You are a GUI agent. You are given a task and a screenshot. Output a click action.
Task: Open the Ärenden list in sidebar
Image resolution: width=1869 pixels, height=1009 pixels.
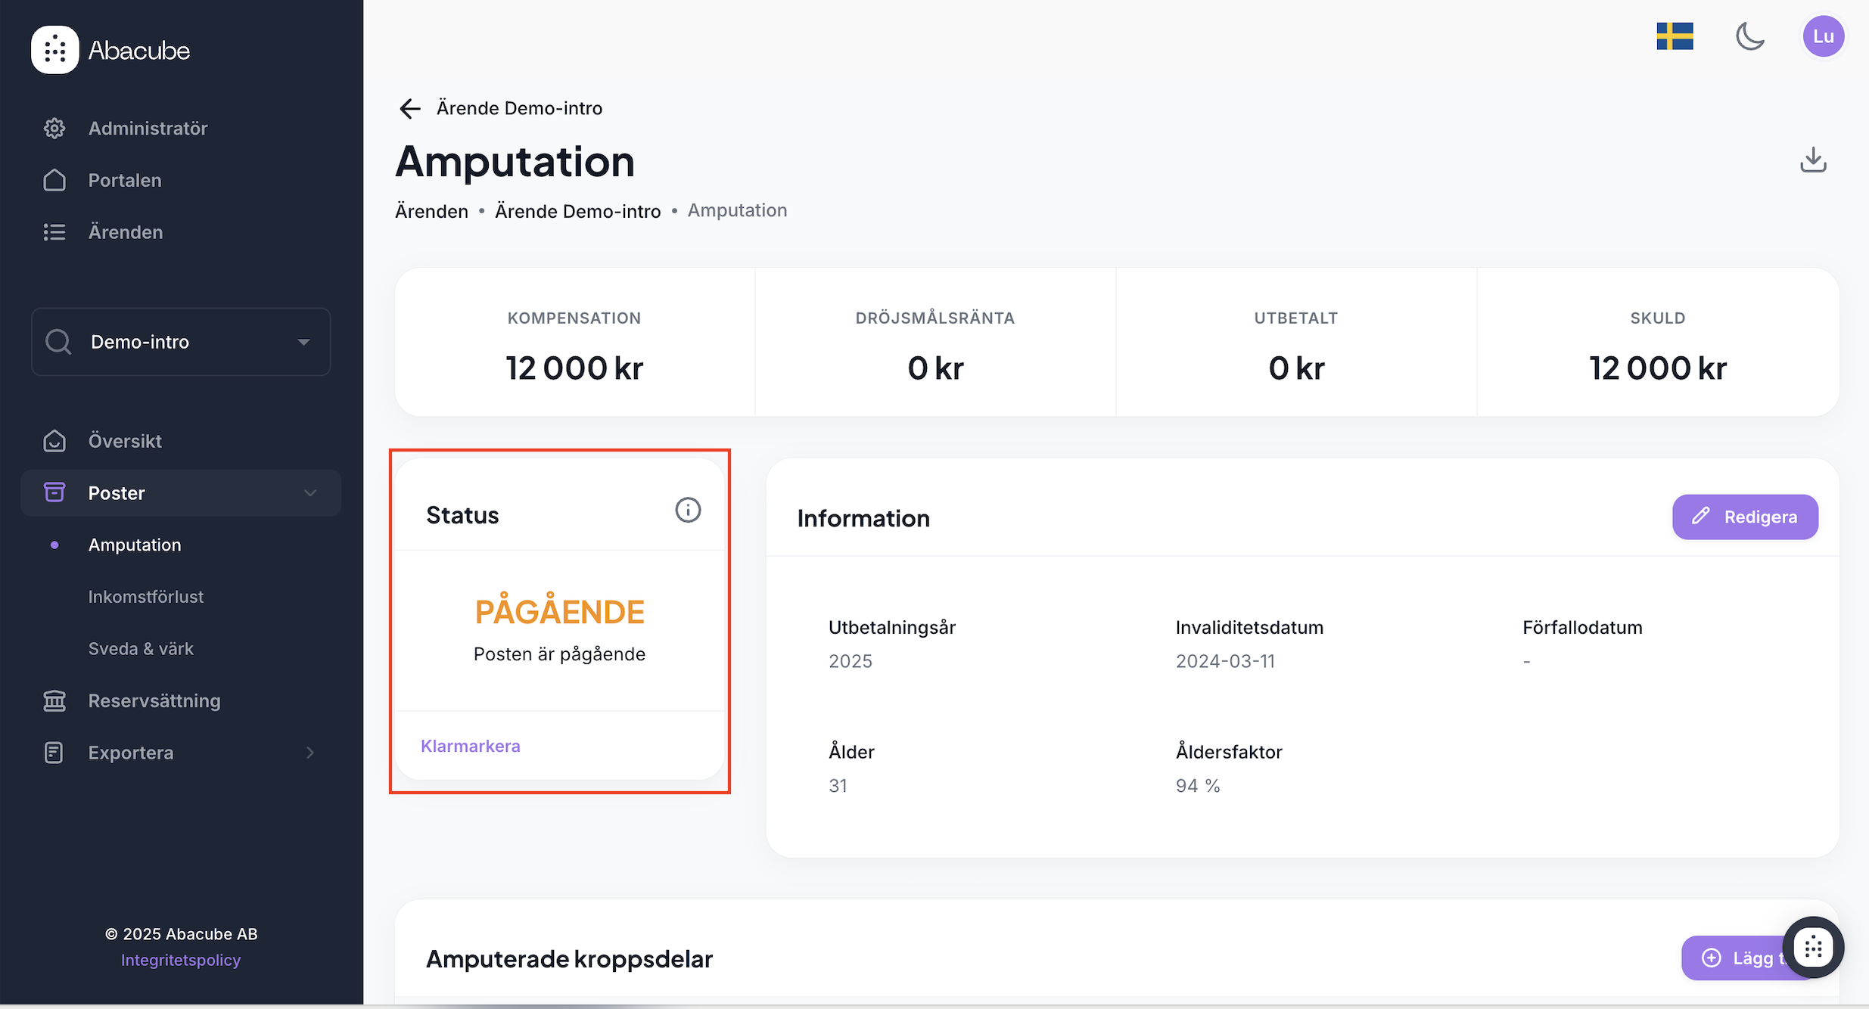click(126, 232)
